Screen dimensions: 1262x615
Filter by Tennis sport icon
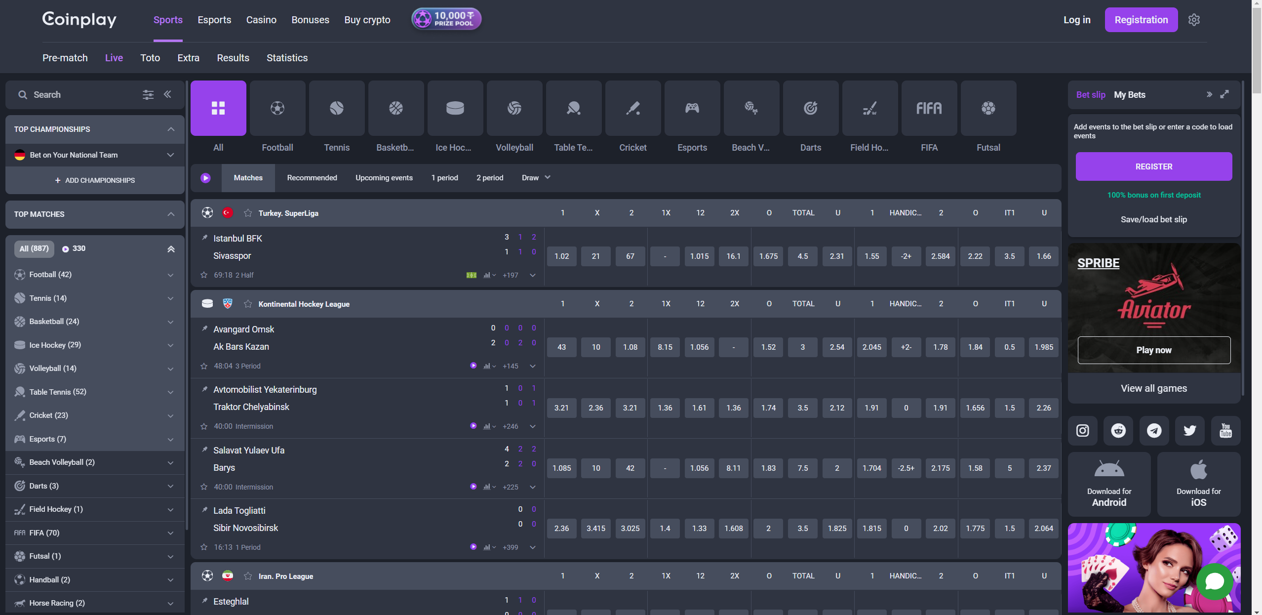coord(337,108)
